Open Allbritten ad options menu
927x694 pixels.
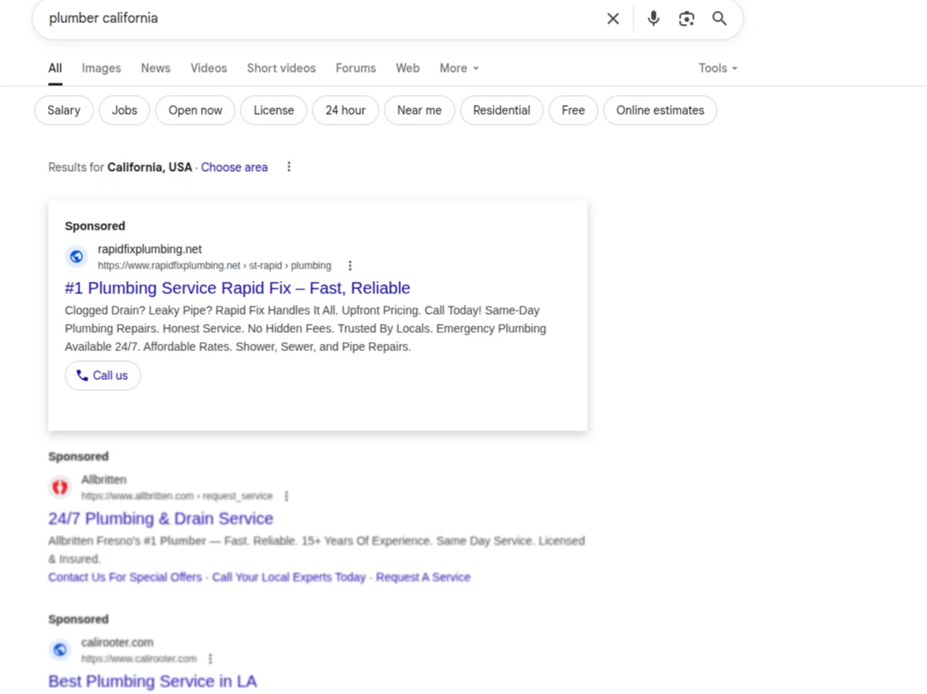(287, 497)
